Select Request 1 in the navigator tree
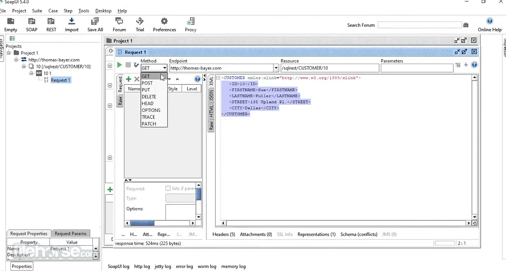The image size is (506, 271). click(61, 80)
